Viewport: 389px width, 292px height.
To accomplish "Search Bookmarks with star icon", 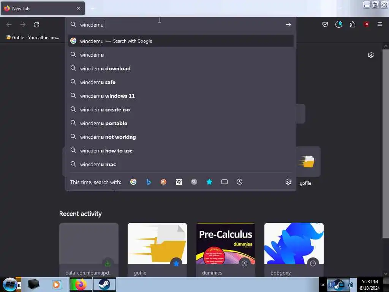I will pyautogui.click(x=209, y=182).
